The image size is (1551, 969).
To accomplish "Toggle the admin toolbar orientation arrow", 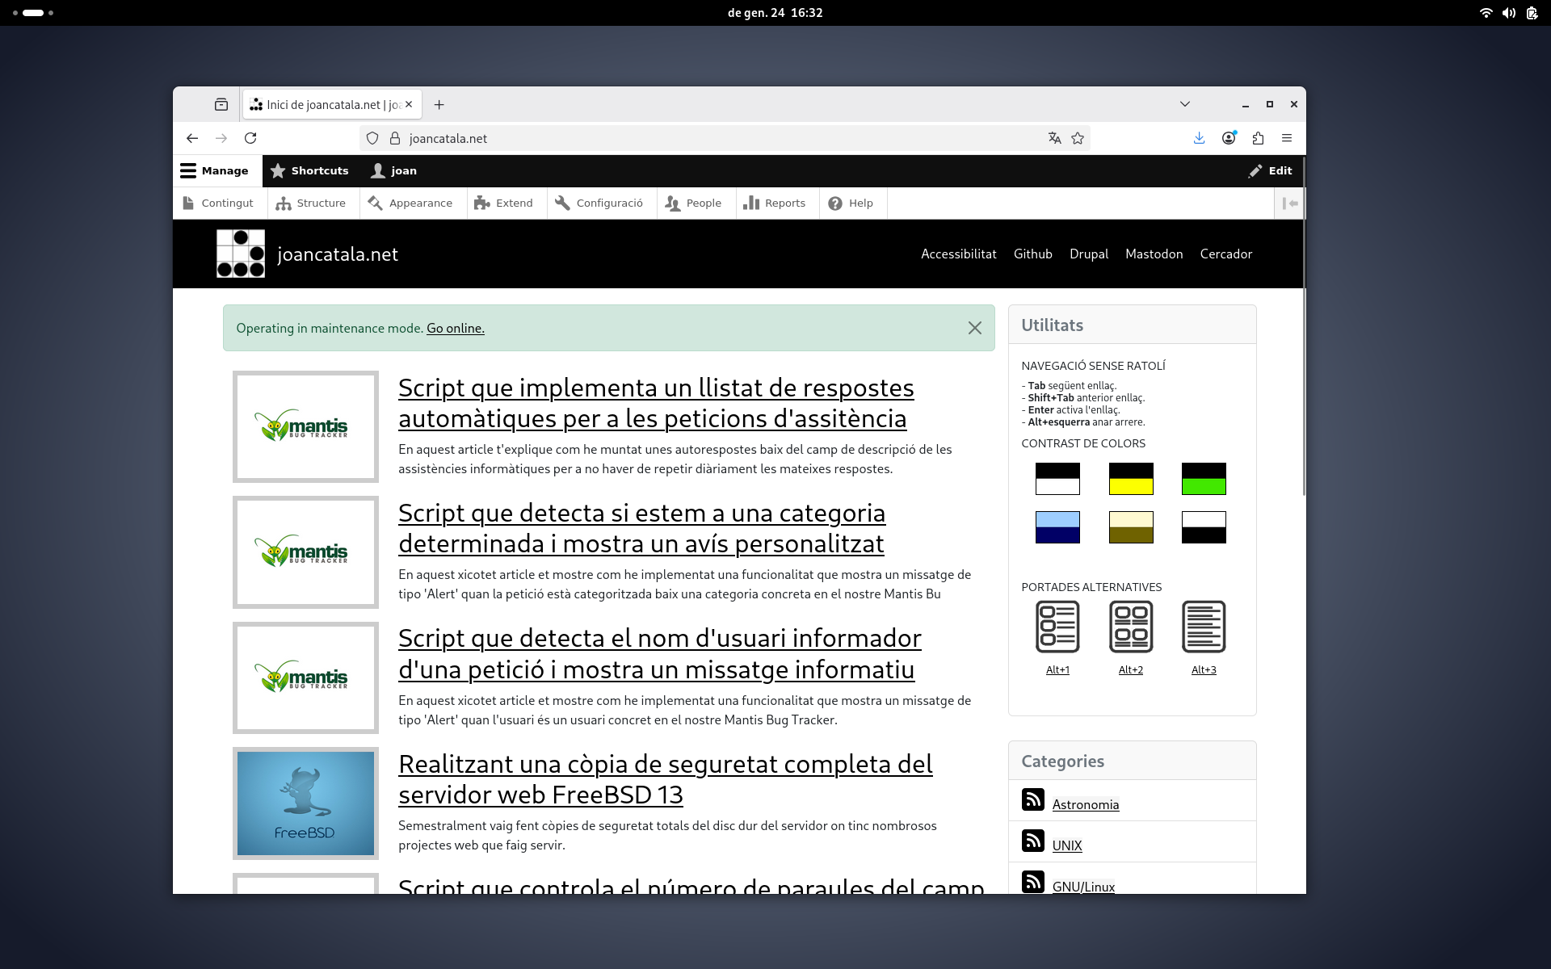I will 1290,203.
